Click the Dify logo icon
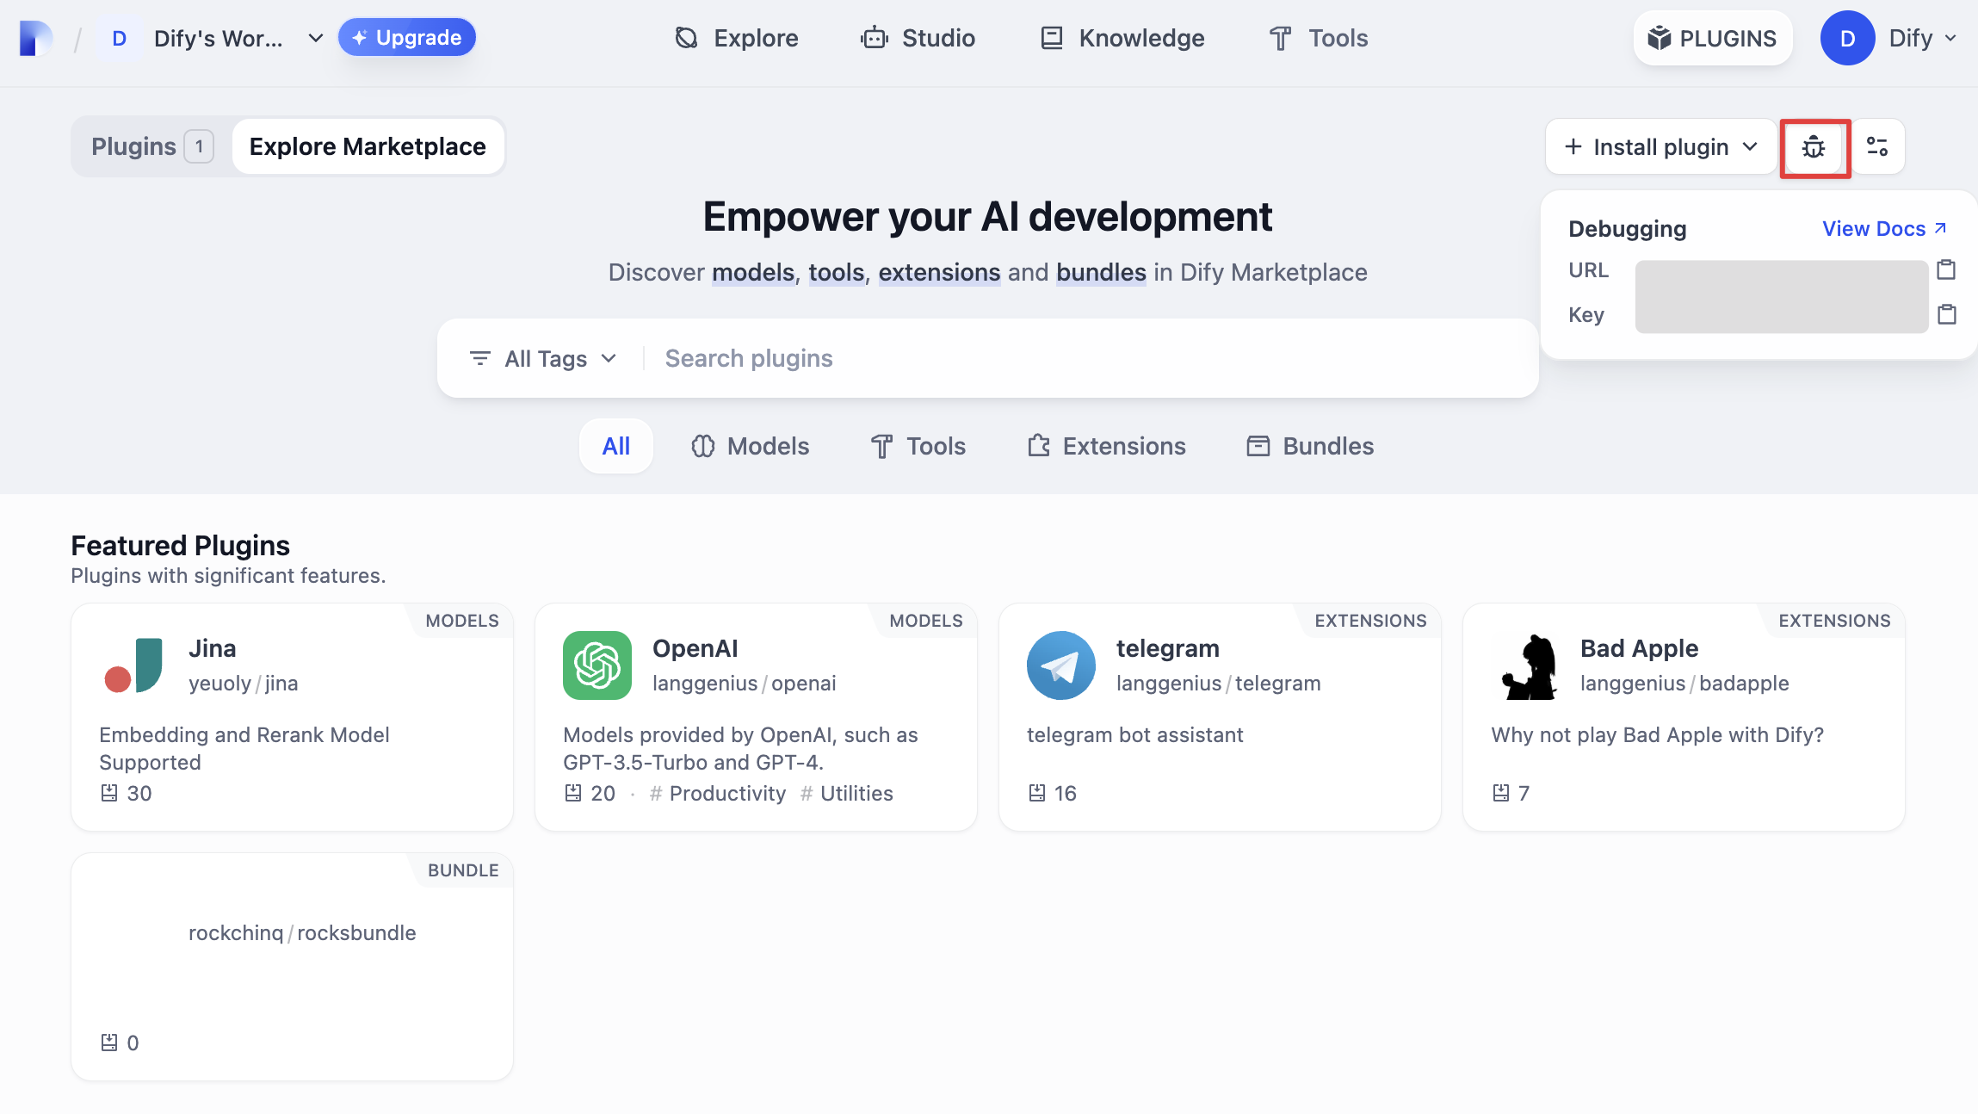The width and height of the screenshot is (1978, 1114). click(x=35, y=38)
